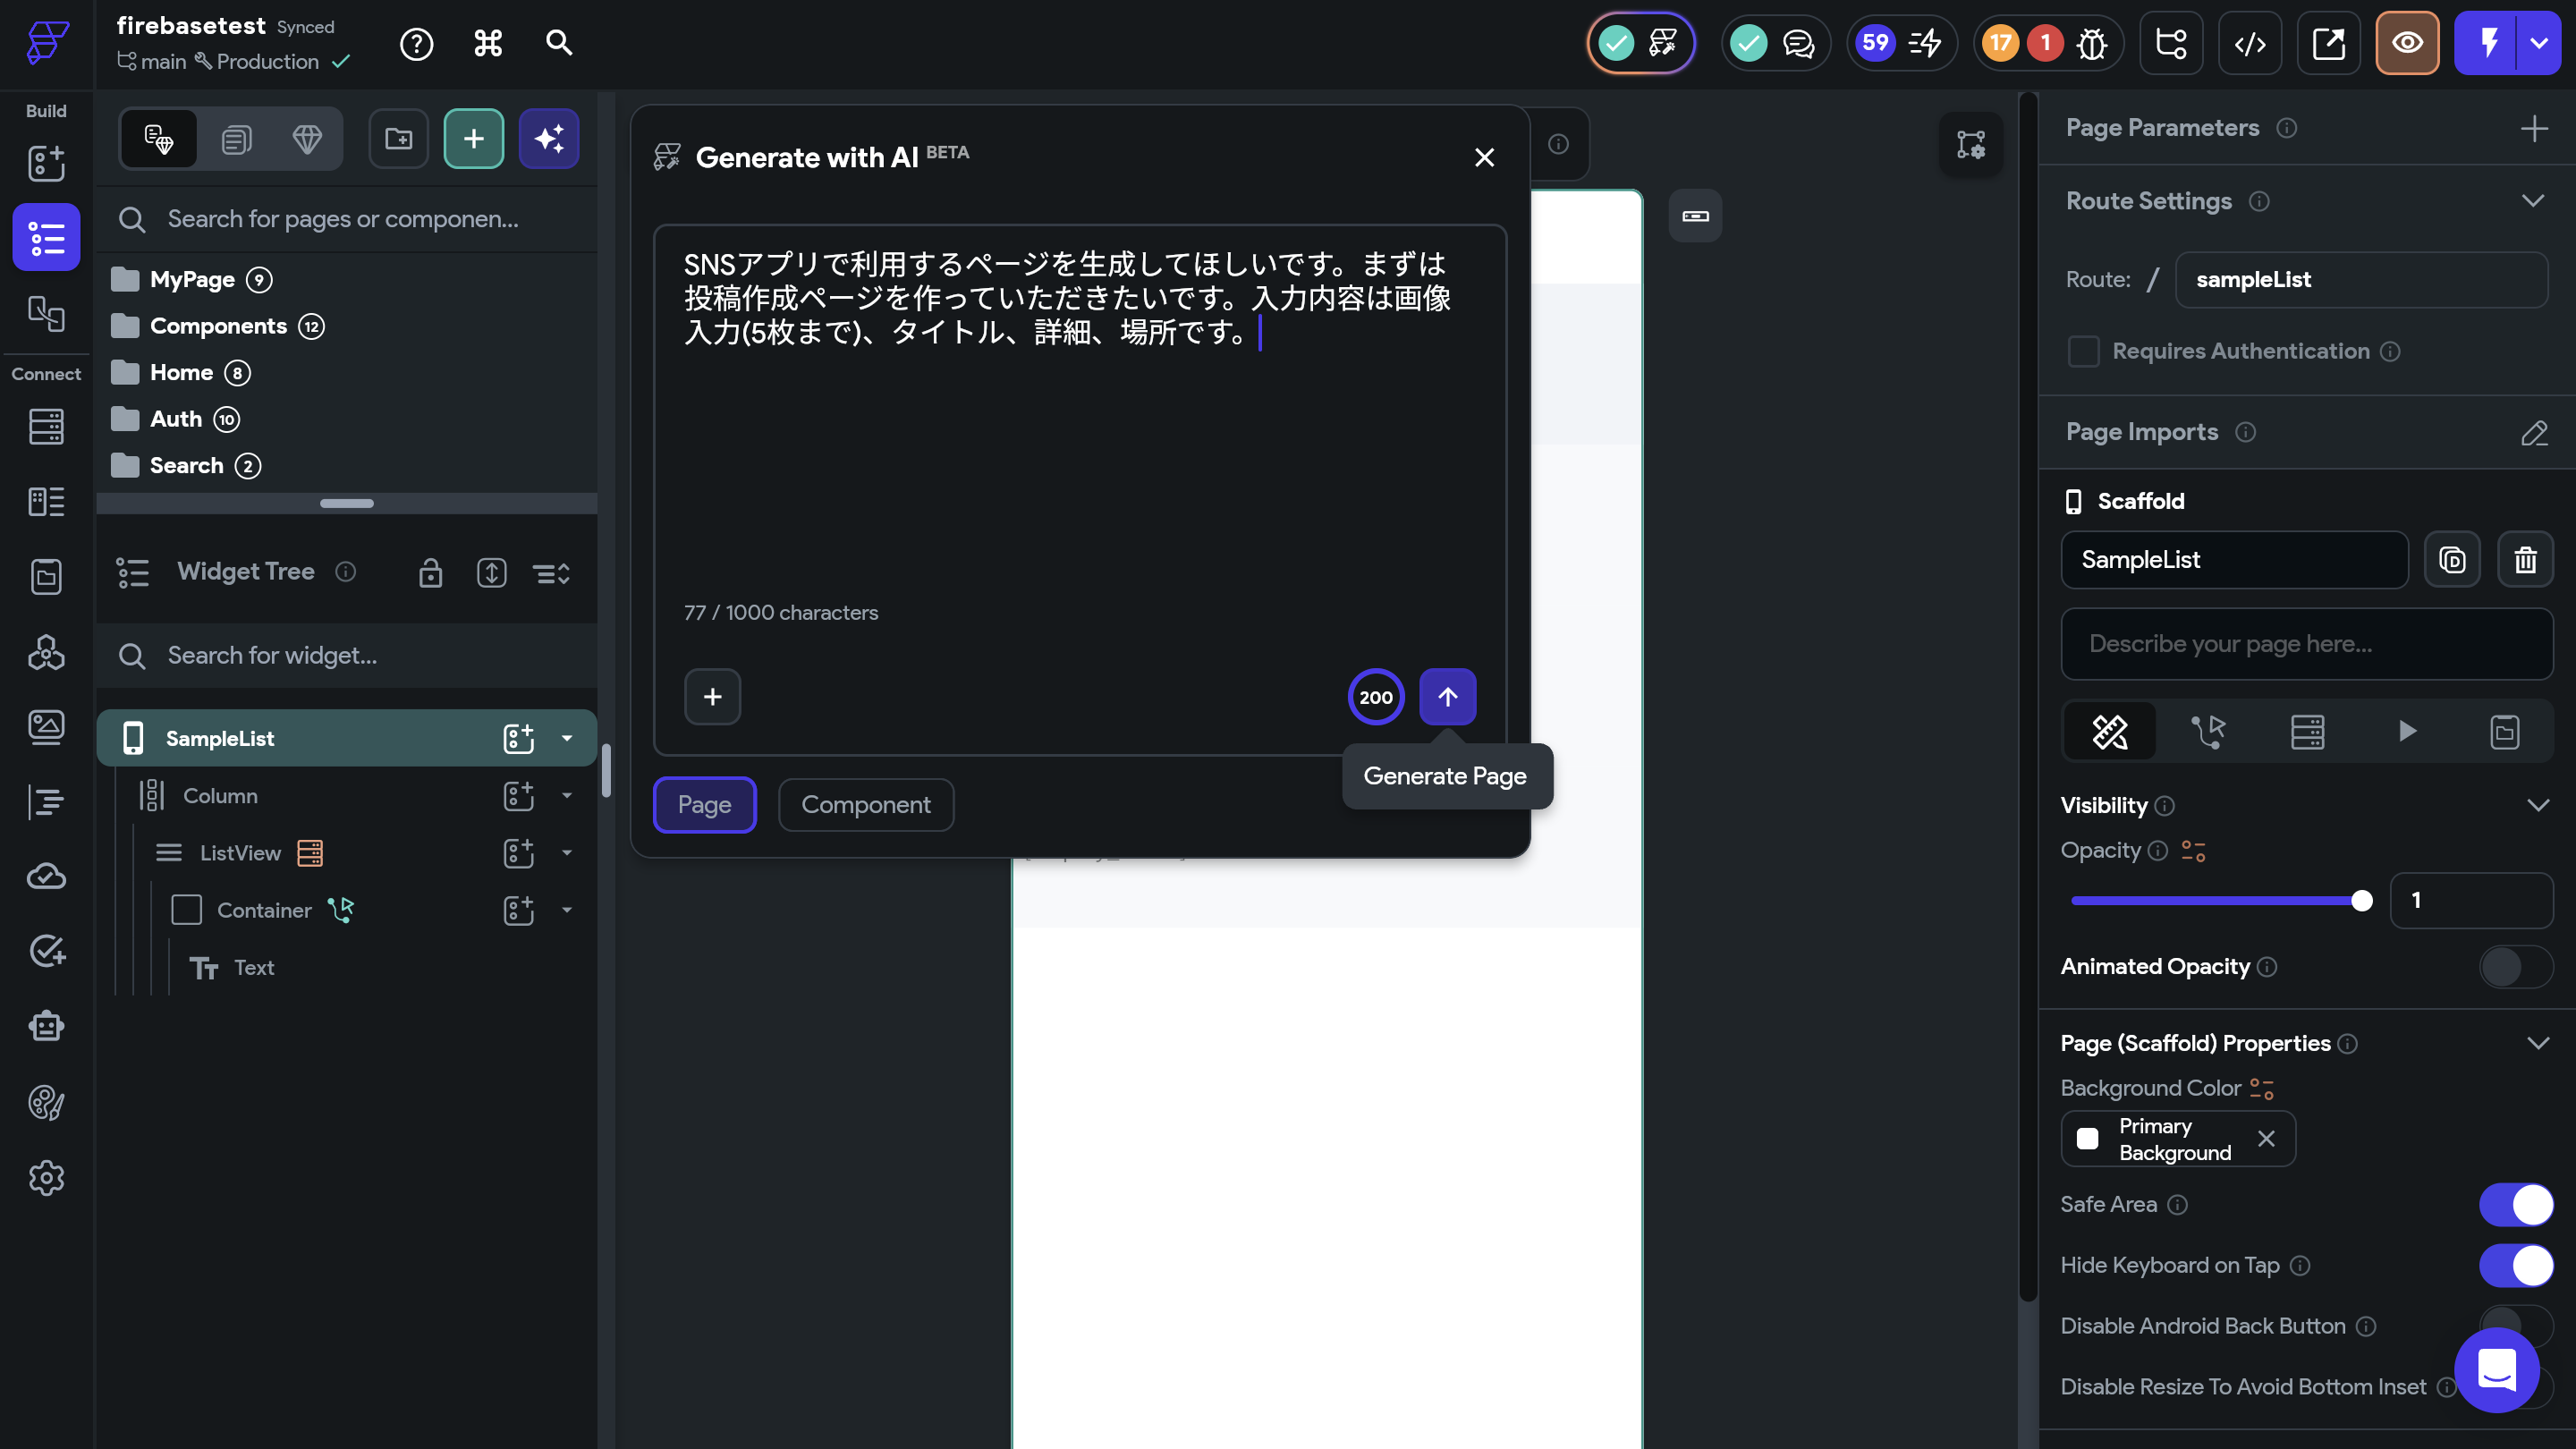Switch to the Component tab in the AI dialog
The image size is (2576, 1449).
(866, 805)
